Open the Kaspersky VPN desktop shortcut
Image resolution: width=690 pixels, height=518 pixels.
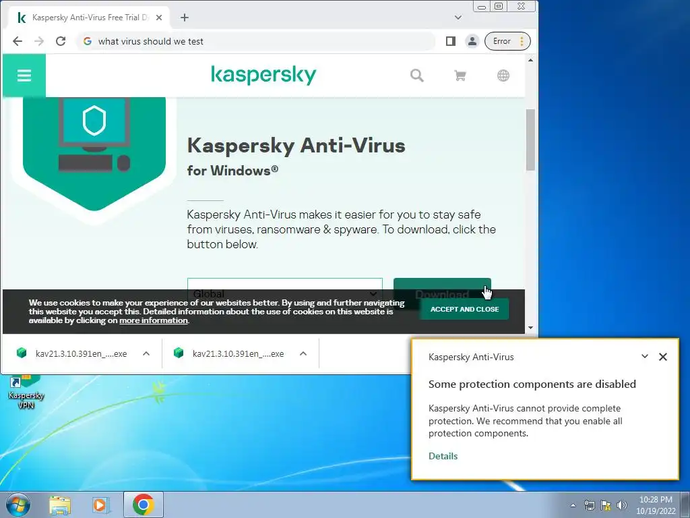pyautogui.click(x=26, y=392)
